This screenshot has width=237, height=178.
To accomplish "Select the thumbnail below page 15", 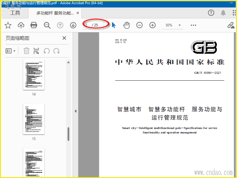I will (x=34, y=163).
